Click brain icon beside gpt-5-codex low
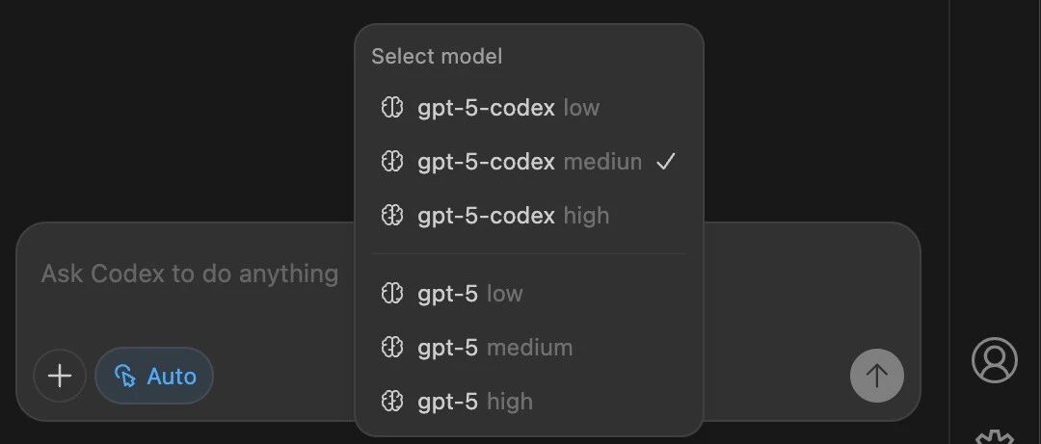 coord(391,108)
